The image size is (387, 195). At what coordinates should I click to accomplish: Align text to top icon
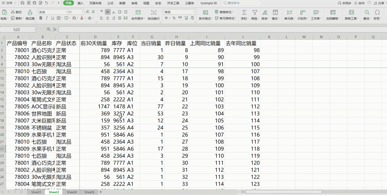102,12
